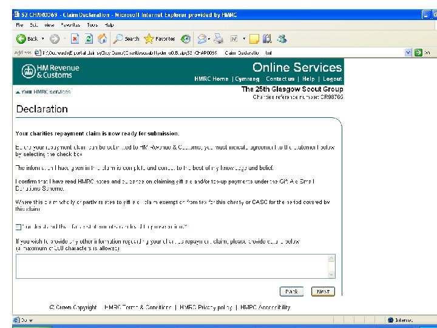Expand the address bar dropdown
This screenshot has width=437, height=328.
[x=408, y=52]
